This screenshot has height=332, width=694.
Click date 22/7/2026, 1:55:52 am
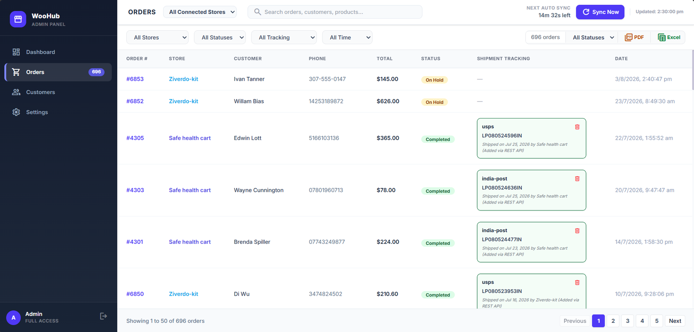click(x=644, y=138)
